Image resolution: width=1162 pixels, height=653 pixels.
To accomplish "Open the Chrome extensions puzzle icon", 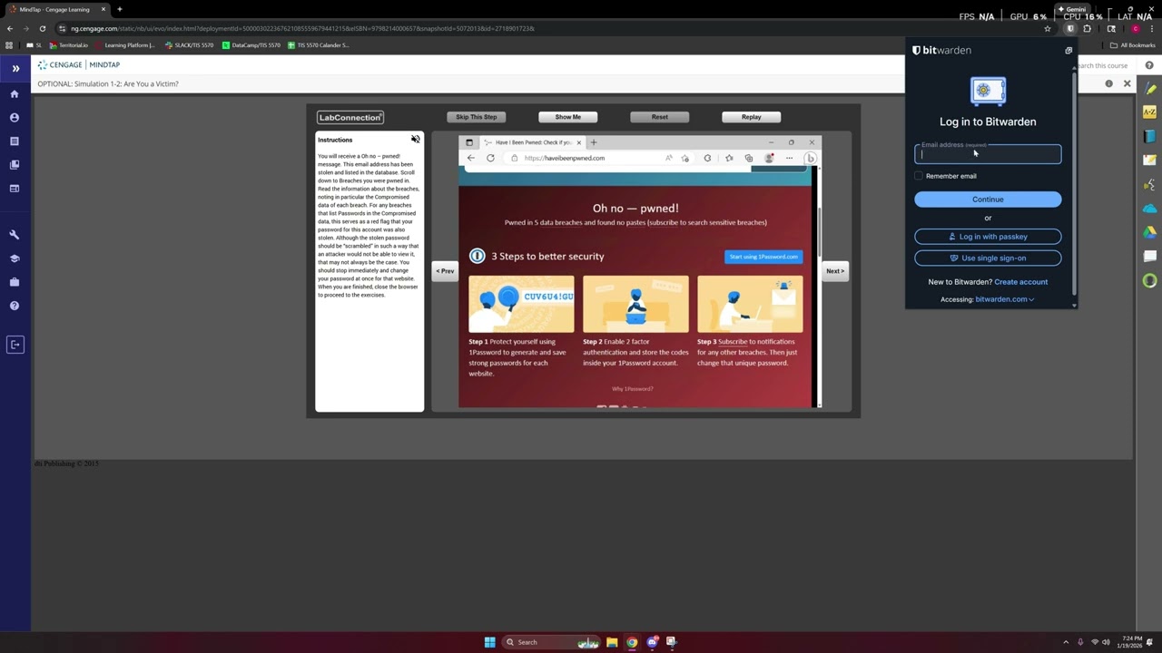I will [1087, 28].
